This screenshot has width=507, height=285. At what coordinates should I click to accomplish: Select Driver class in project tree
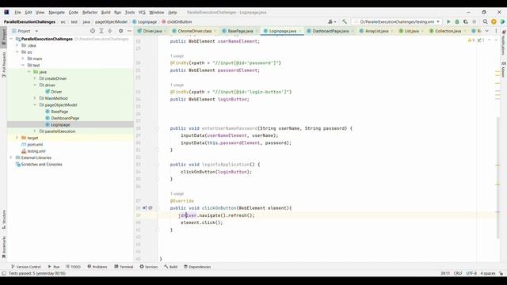point(56,92)
